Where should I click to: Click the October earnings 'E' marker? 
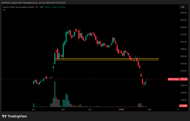click(x=52, y=105)
